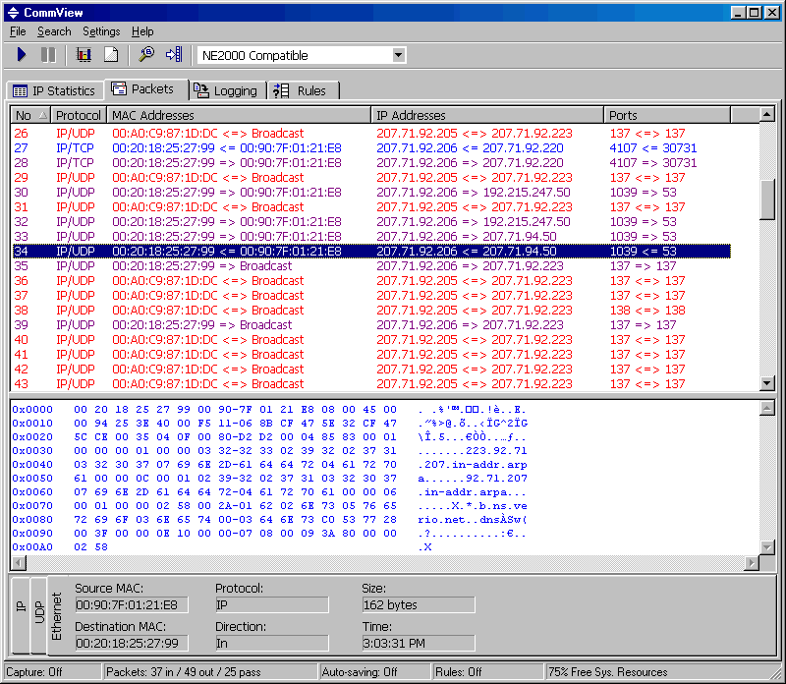Start capture with the blue play button

tap(21, 55)
